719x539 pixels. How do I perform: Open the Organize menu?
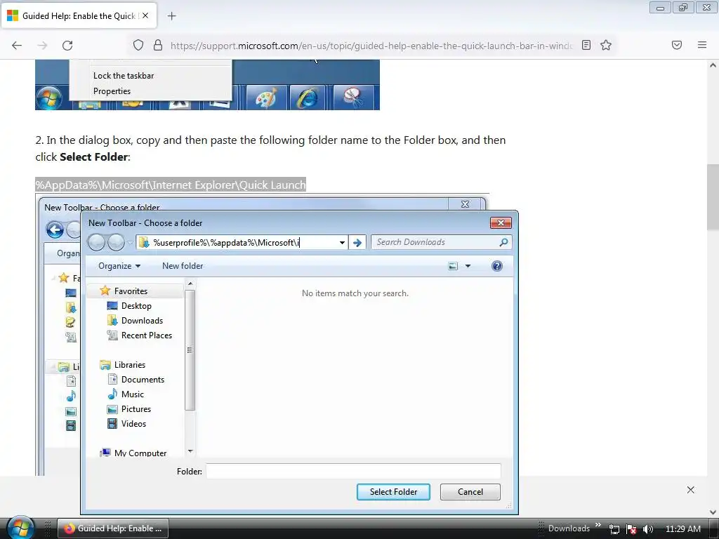[x=119, y=266]
